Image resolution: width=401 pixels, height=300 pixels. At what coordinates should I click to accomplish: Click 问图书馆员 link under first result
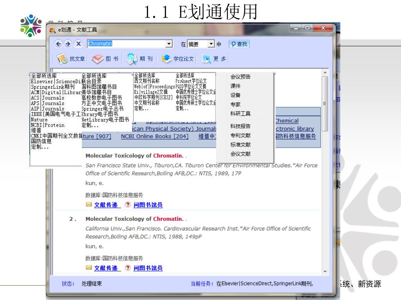pos(148,205)
